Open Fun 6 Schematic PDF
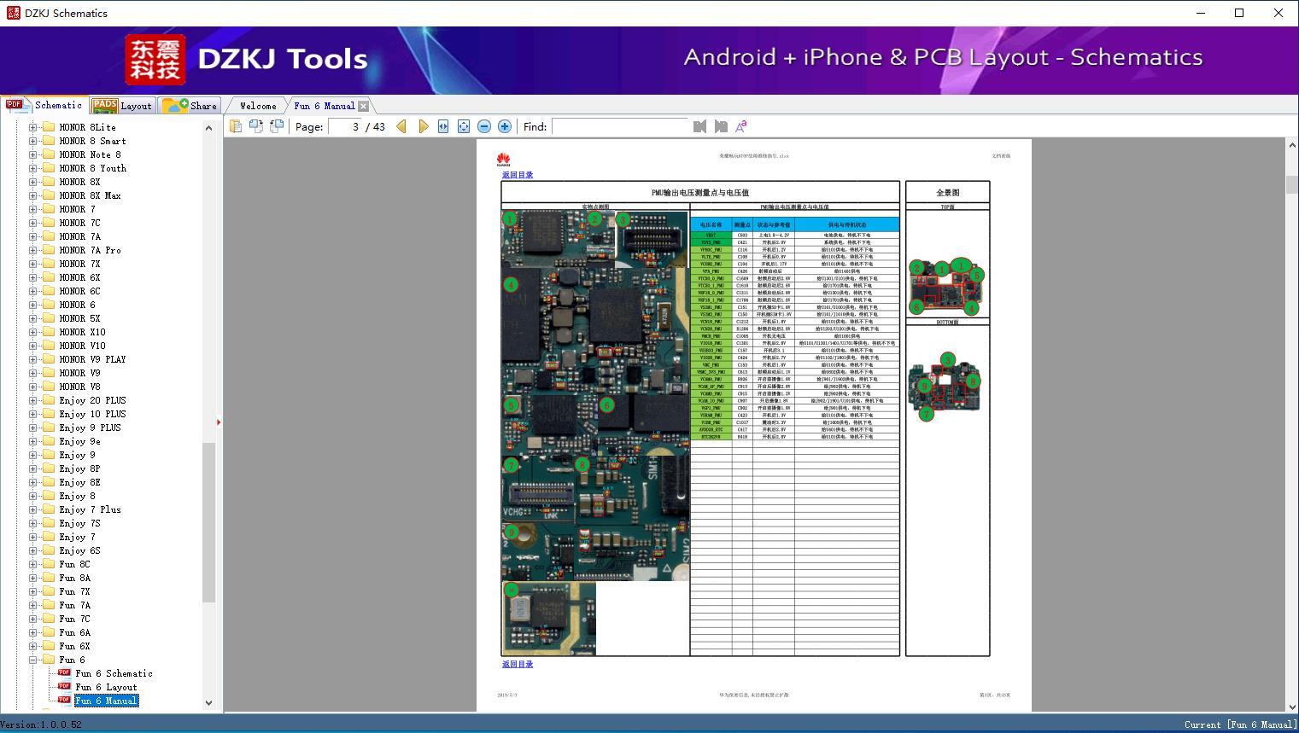 (x=114, y=673)
